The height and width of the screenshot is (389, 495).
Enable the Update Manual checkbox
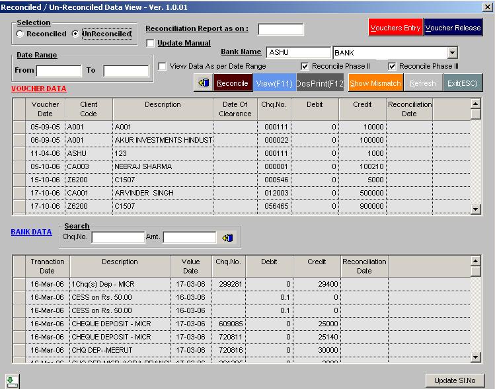tap(150, 43)
